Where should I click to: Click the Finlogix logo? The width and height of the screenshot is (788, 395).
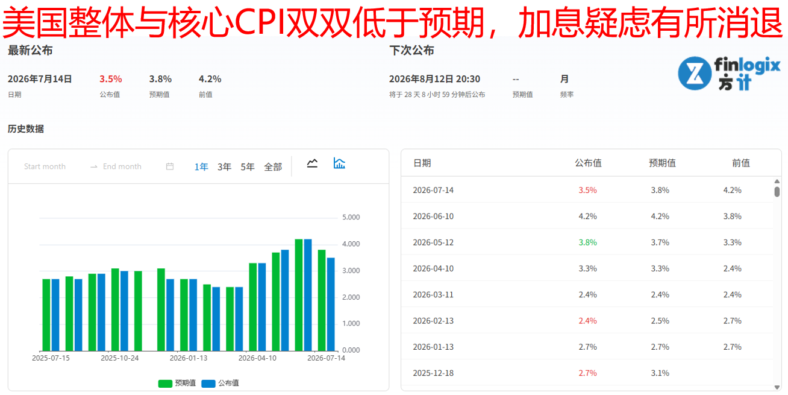[x=729, y=74]
